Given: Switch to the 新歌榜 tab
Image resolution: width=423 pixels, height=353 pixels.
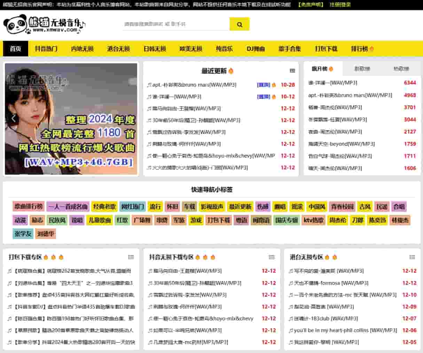Looking at the screenshot, I should pyautogui.click(x=362, y=69).
